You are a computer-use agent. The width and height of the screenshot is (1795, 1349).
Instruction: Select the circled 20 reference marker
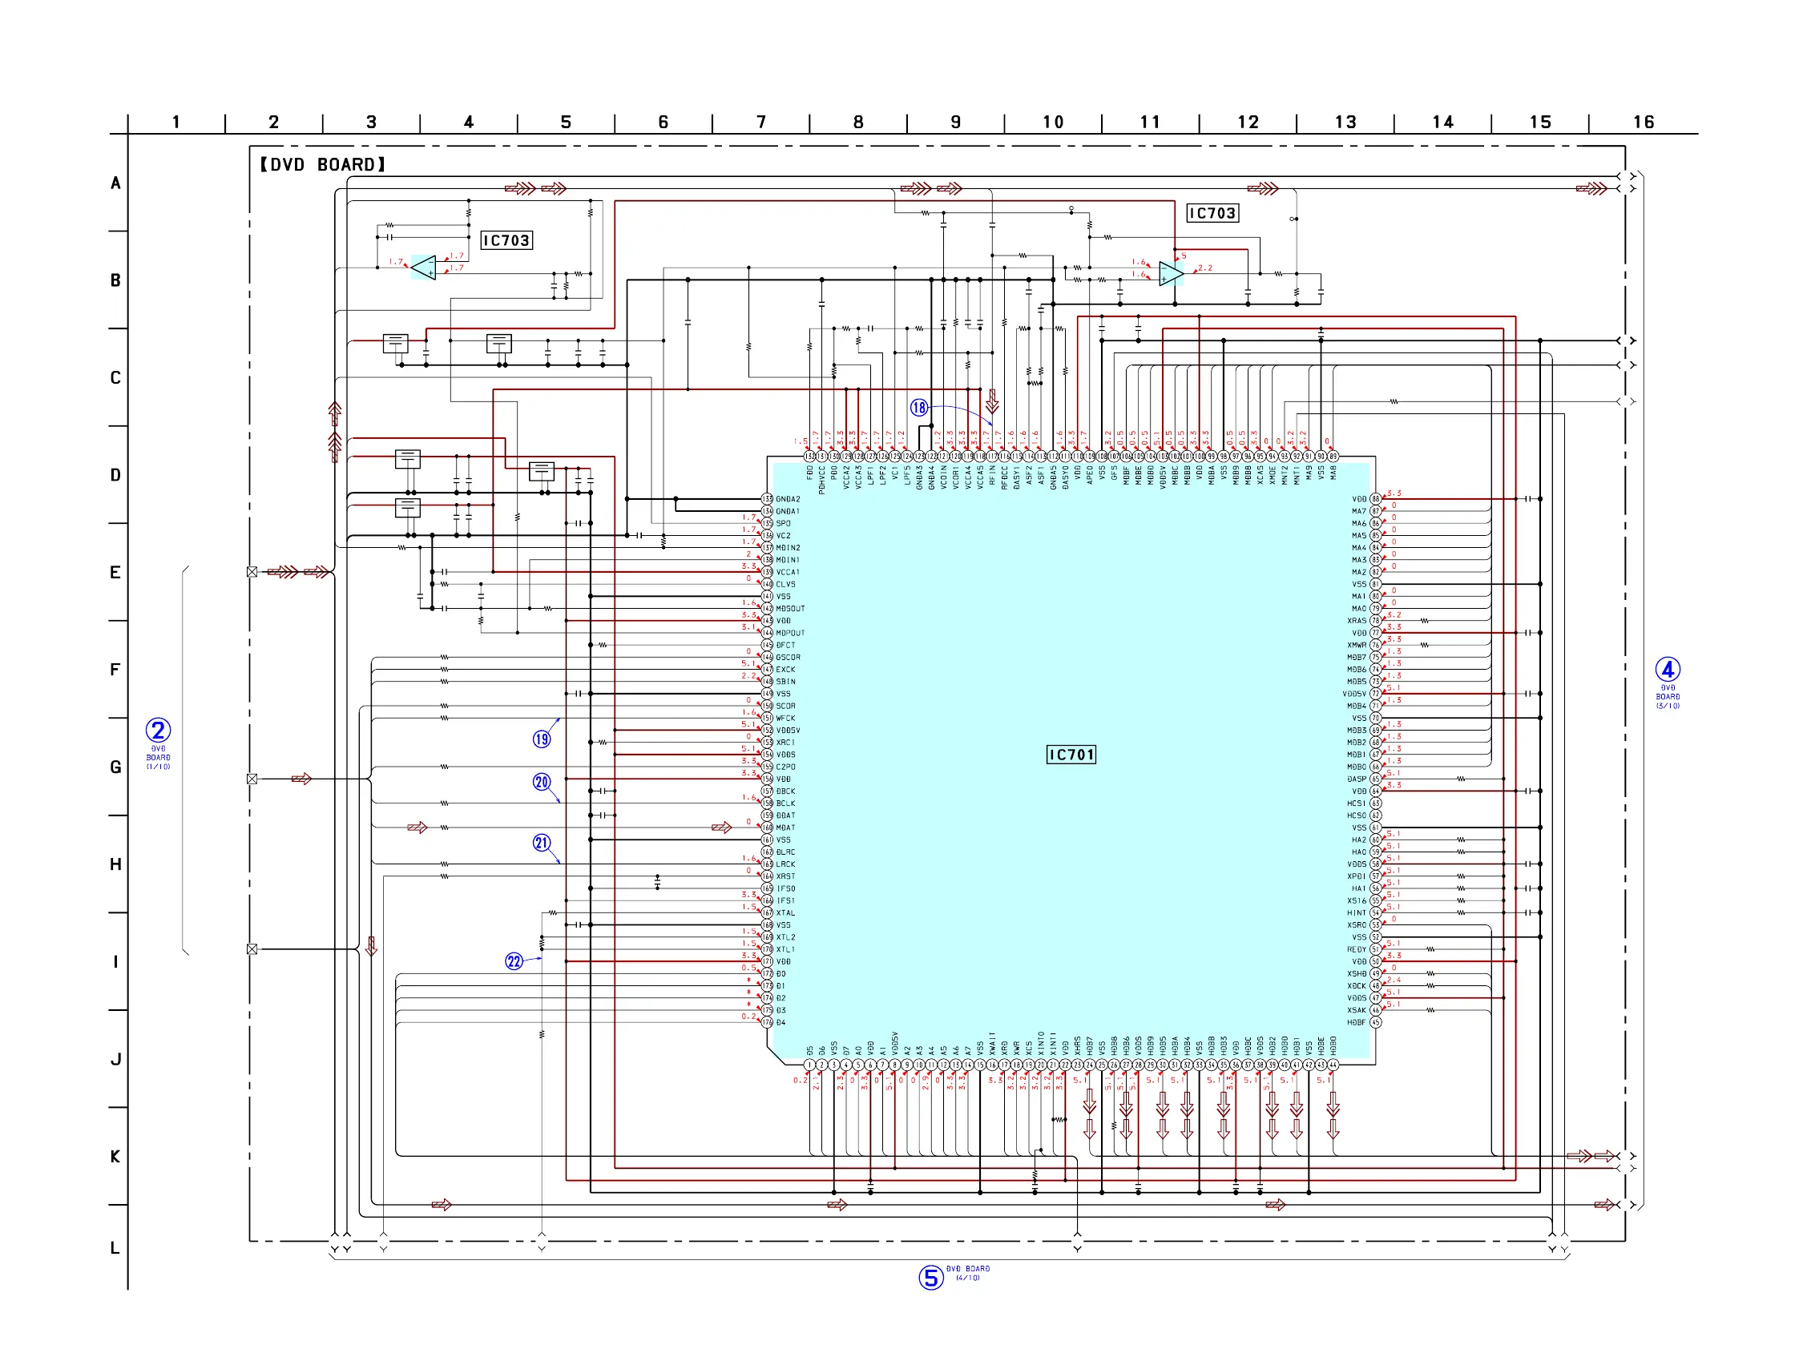541,782
